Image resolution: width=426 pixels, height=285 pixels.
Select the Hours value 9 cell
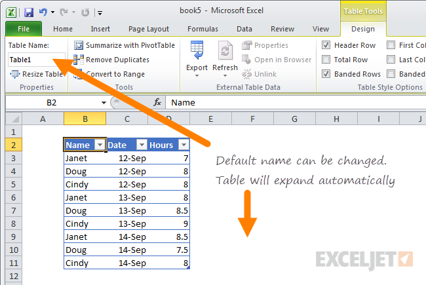click(168, 224)
